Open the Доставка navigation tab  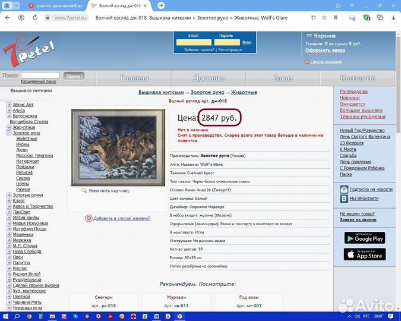(x=209, y=78)
